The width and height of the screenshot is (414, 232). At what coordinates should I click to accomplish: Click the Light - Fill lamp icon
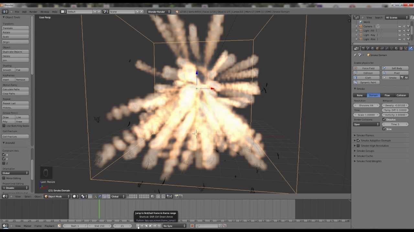pos(361,31)
